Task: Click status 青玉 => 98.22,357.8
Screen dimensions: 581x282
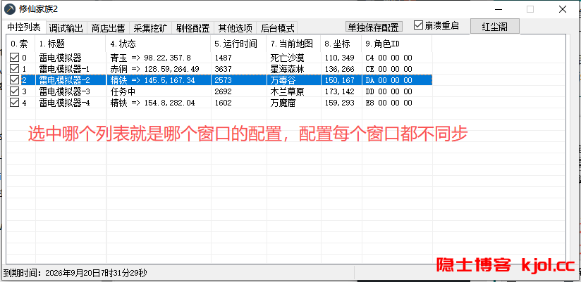Action: (150, 58)
